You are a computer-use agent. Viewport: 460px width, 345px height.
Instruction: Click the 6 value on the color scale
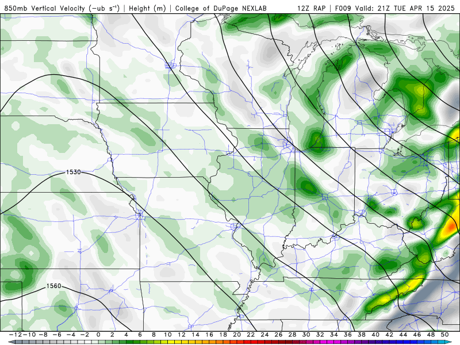click(x=140, y=335)
